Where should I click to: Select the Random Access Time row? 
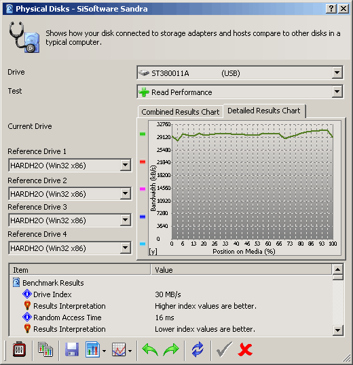click(x=170, y=318)
